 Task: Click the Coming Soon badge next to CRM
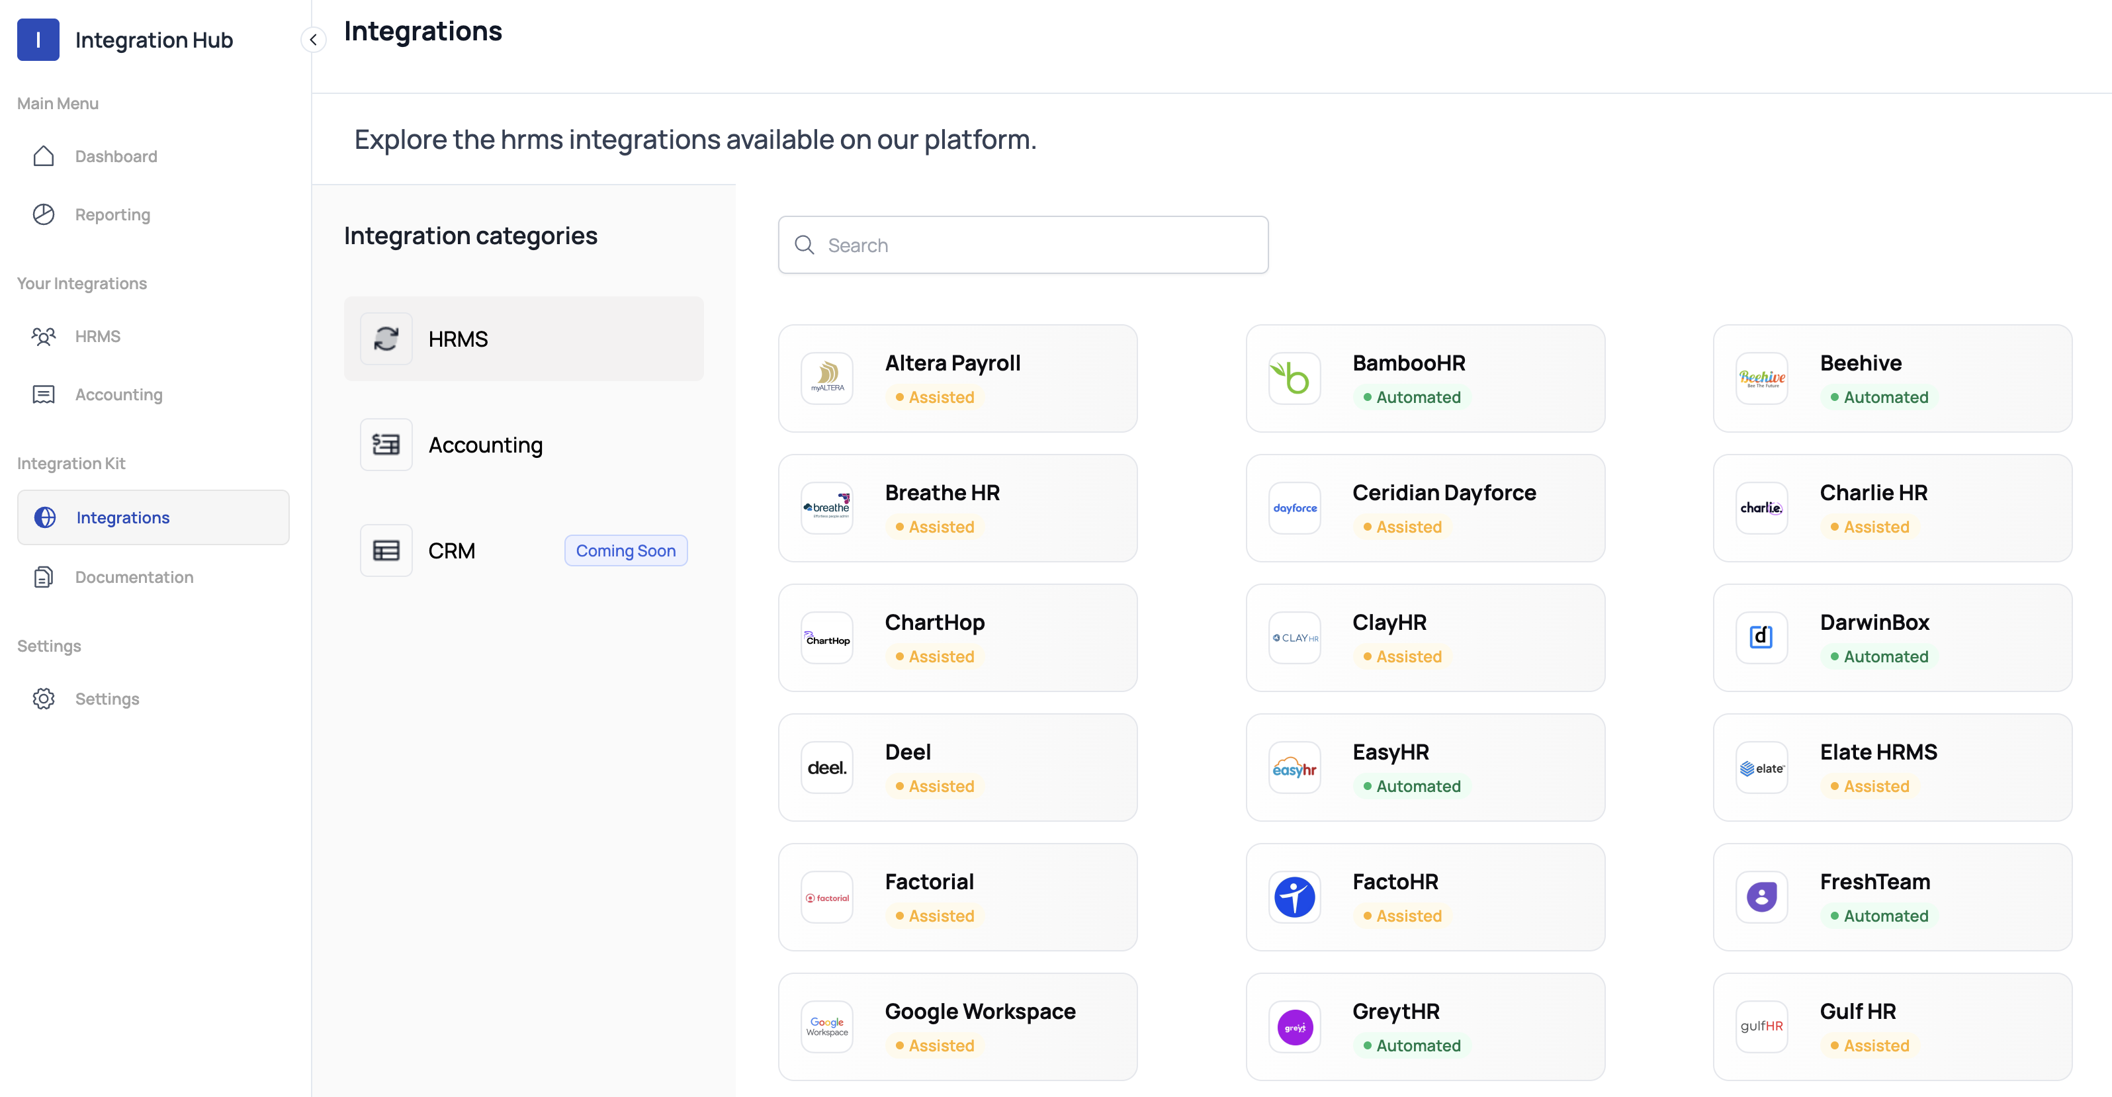625,550
